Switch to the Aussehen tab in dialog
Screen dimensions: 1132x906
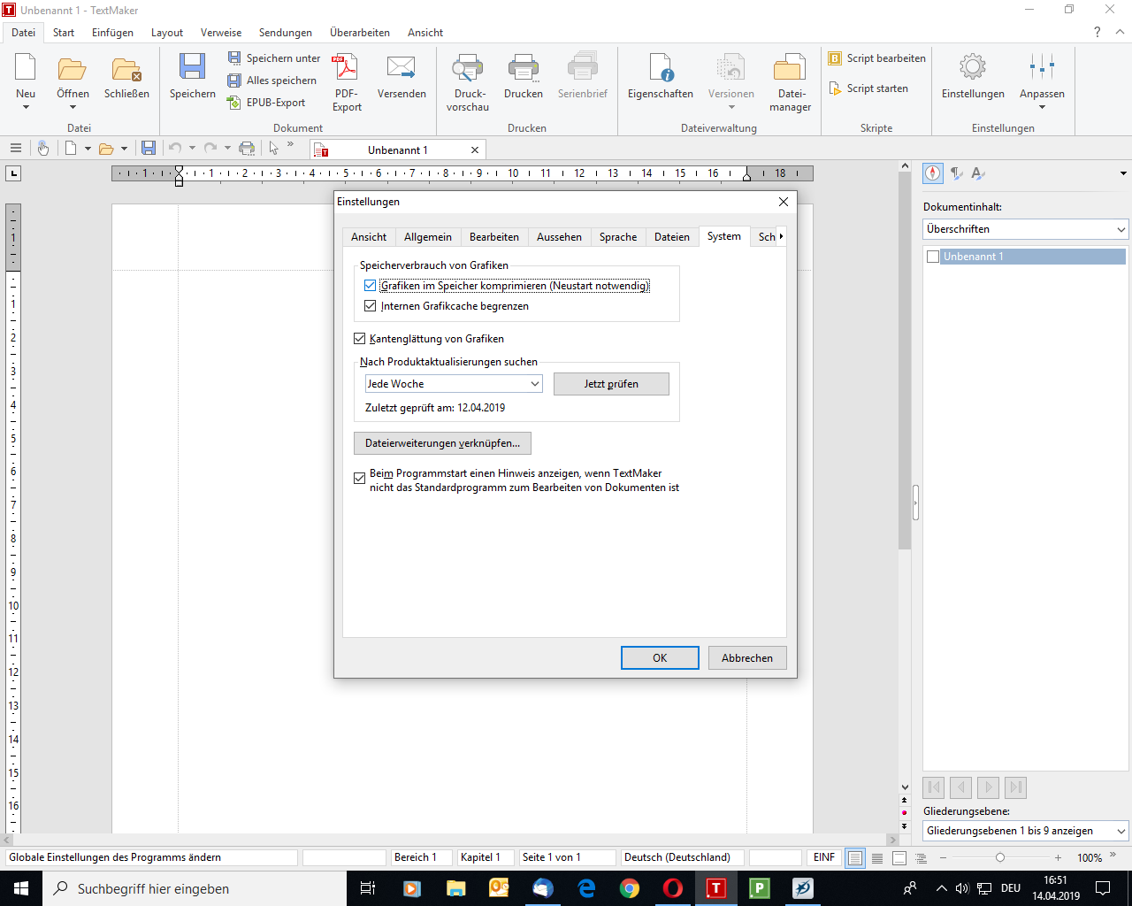(x=559, y=237)
